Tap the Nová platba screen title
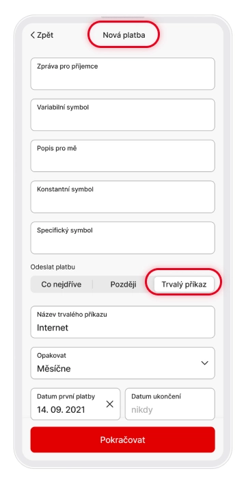The image size is (246, 484). [124, 35]
